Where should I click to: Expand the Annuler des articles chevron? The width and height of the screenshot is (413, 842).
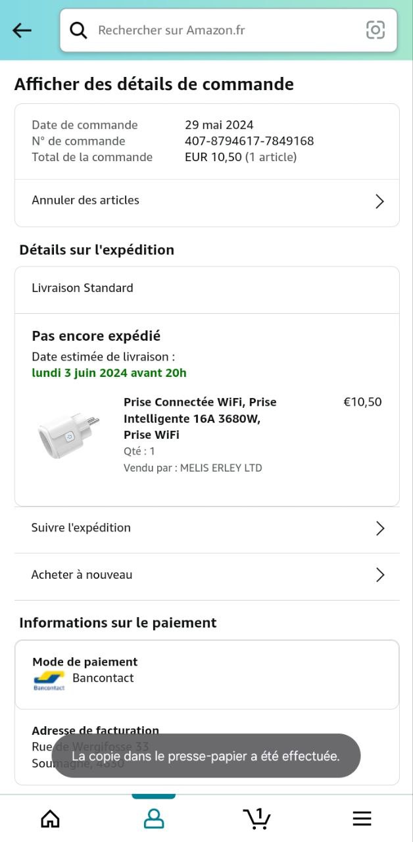[379, 201]
